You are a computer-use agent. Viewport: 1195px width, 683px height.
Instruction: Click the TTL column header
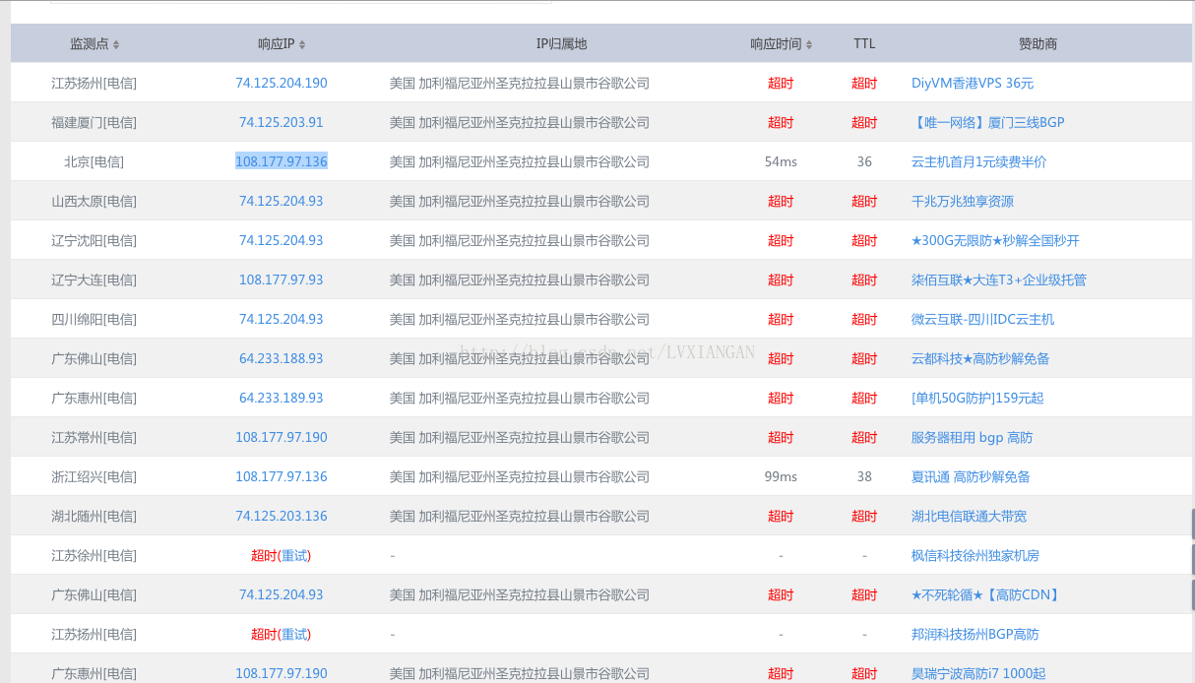(864, 43)
